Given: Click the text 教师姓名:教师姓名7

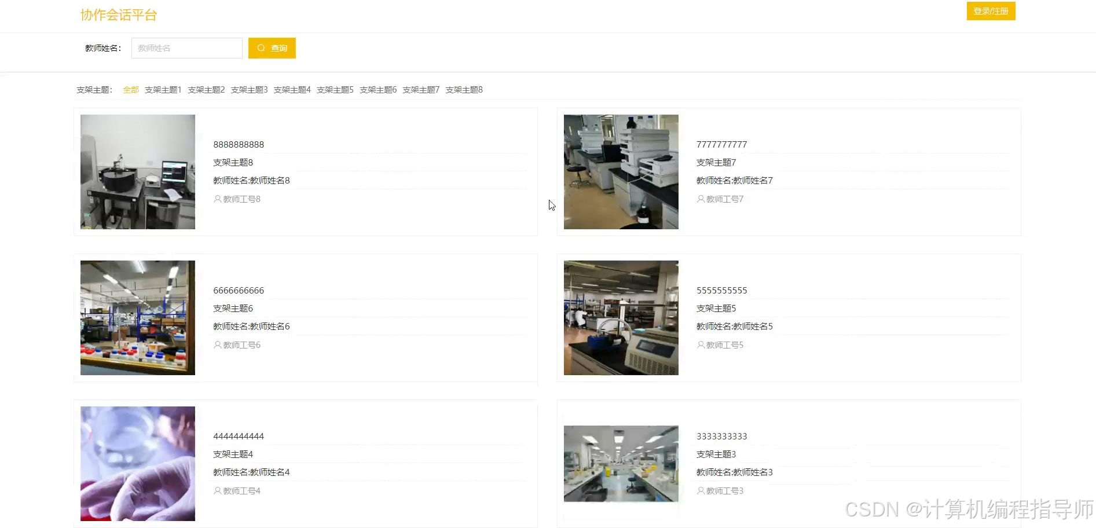Looking at the screenshot, I should (x=735, y=181).
